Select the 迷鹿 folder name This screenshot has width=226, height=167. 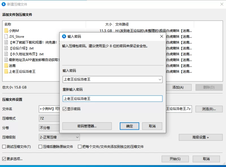tap(12, 66)
